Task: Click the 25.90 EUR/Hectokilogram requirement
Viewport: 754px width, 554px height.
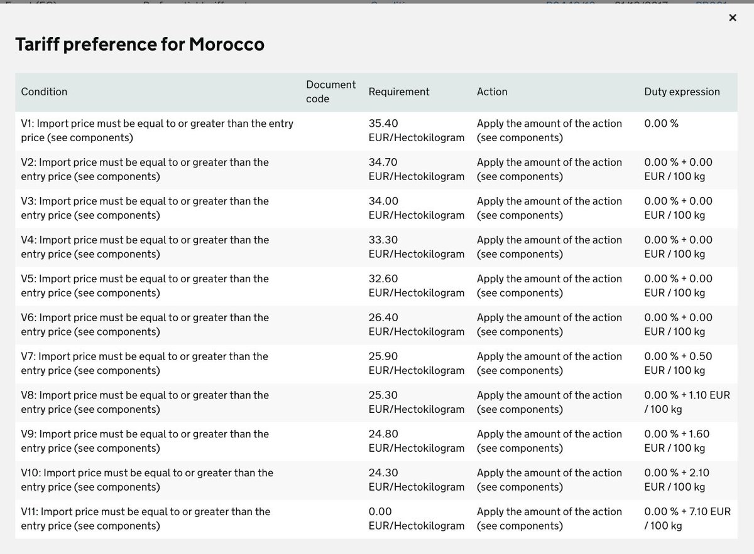Action: 416,364
